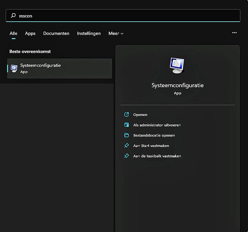Run Systeemconfiguratie als administrator

coord(157,125)
